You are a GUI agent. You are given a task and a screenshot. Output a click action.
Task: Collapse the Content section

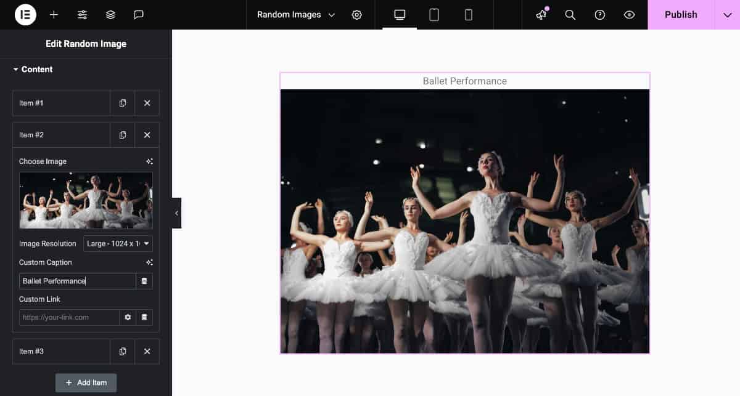tap(33, 69)
